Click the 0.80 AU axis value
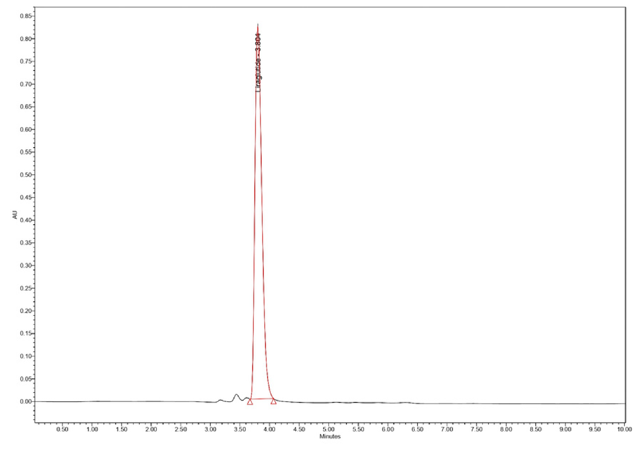637x450 pixels. 26,39
